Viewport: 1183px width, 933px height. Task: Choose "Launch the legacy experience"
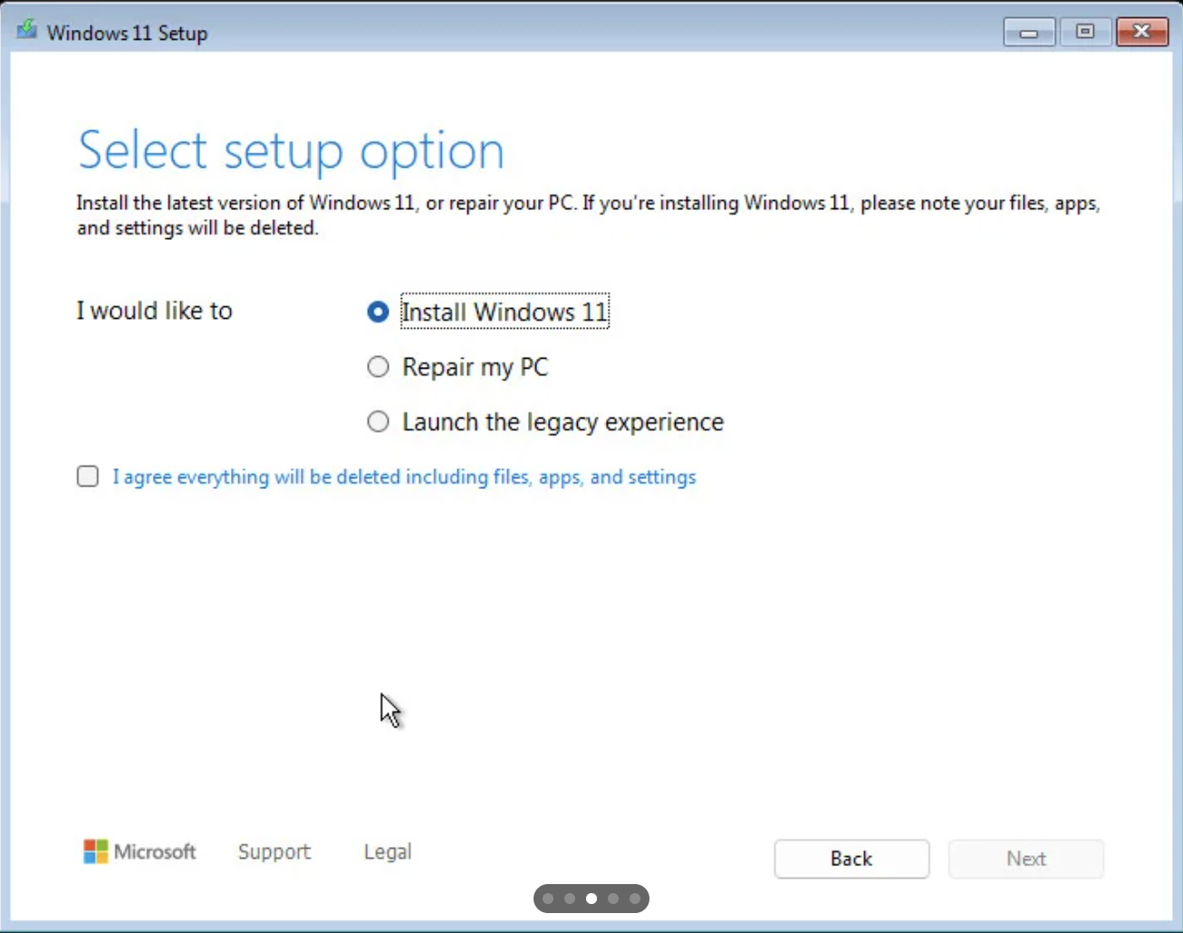(x=378, y=421)
